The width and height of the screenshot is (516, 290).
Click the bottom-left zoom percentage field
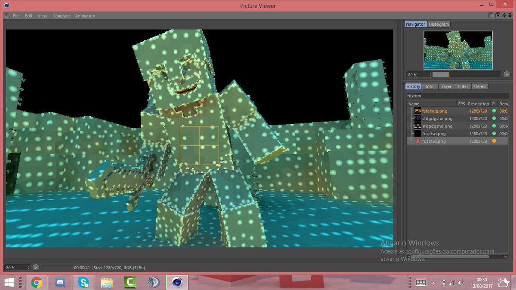click(x=17, y=268)
